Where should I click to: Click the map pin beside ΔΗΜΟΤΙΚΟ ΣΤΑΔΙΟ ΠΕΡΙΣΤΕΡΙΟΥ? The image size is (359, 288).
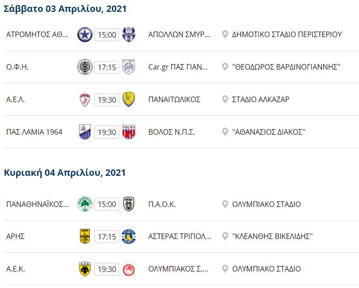coord(225,35)
